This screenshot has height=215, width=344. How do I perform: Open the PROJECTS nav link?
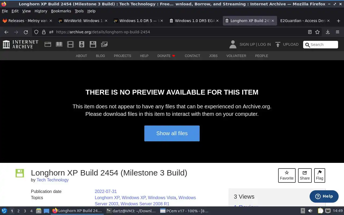(x=123, y=56)
